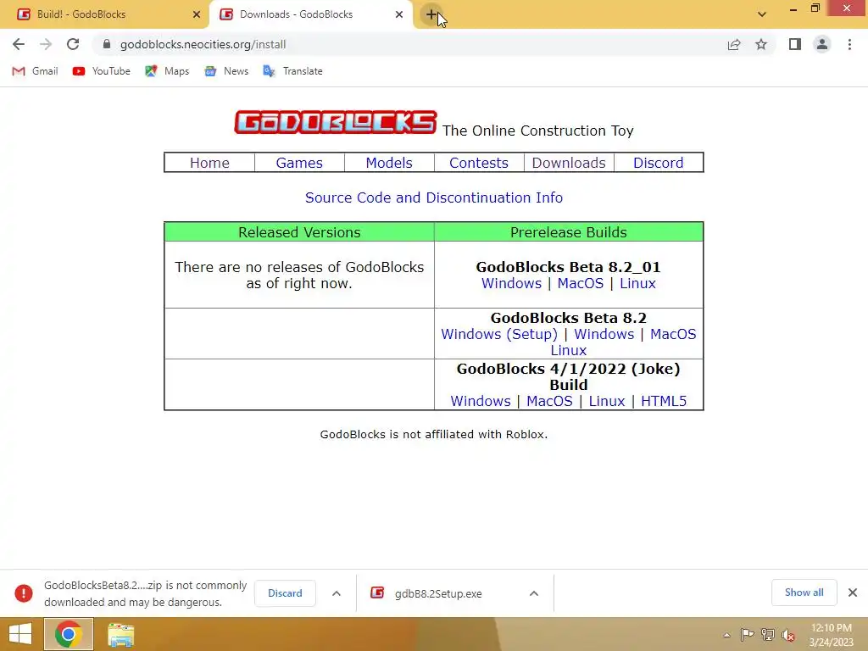Bookmark this page with the star icon

point(761,44)
